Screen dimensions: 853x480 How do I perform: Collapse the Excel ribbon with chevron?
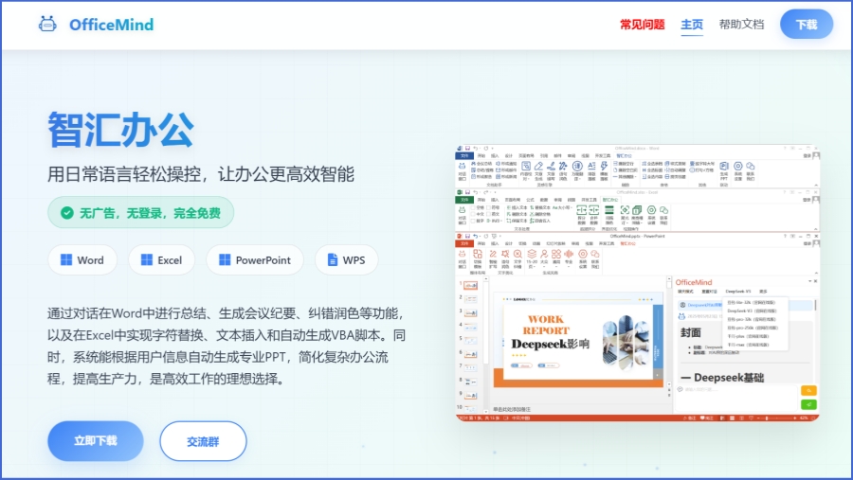click(816, 229)
